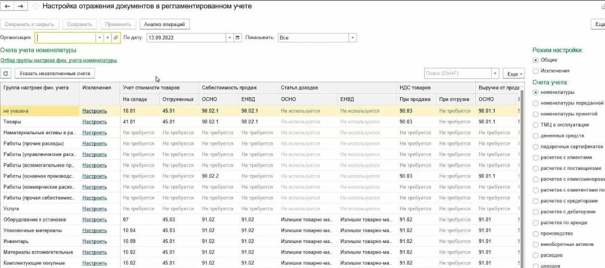Click 90.02.2 cell in Работы (основное производство) row
The image size is (605, 268).
pyautogui.click(x=218, y=176)
